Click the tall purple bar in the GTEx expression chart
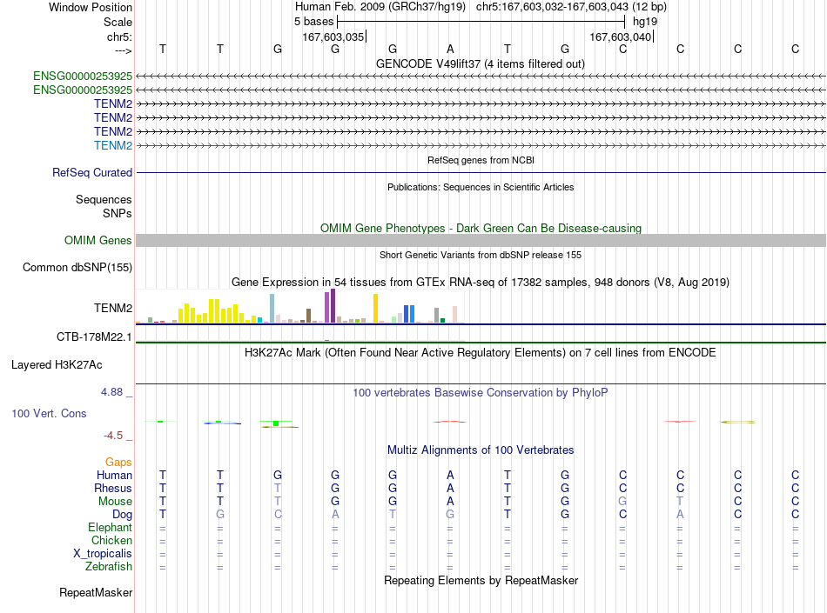This screenshot has width=827, height=613. coord(333,305)
